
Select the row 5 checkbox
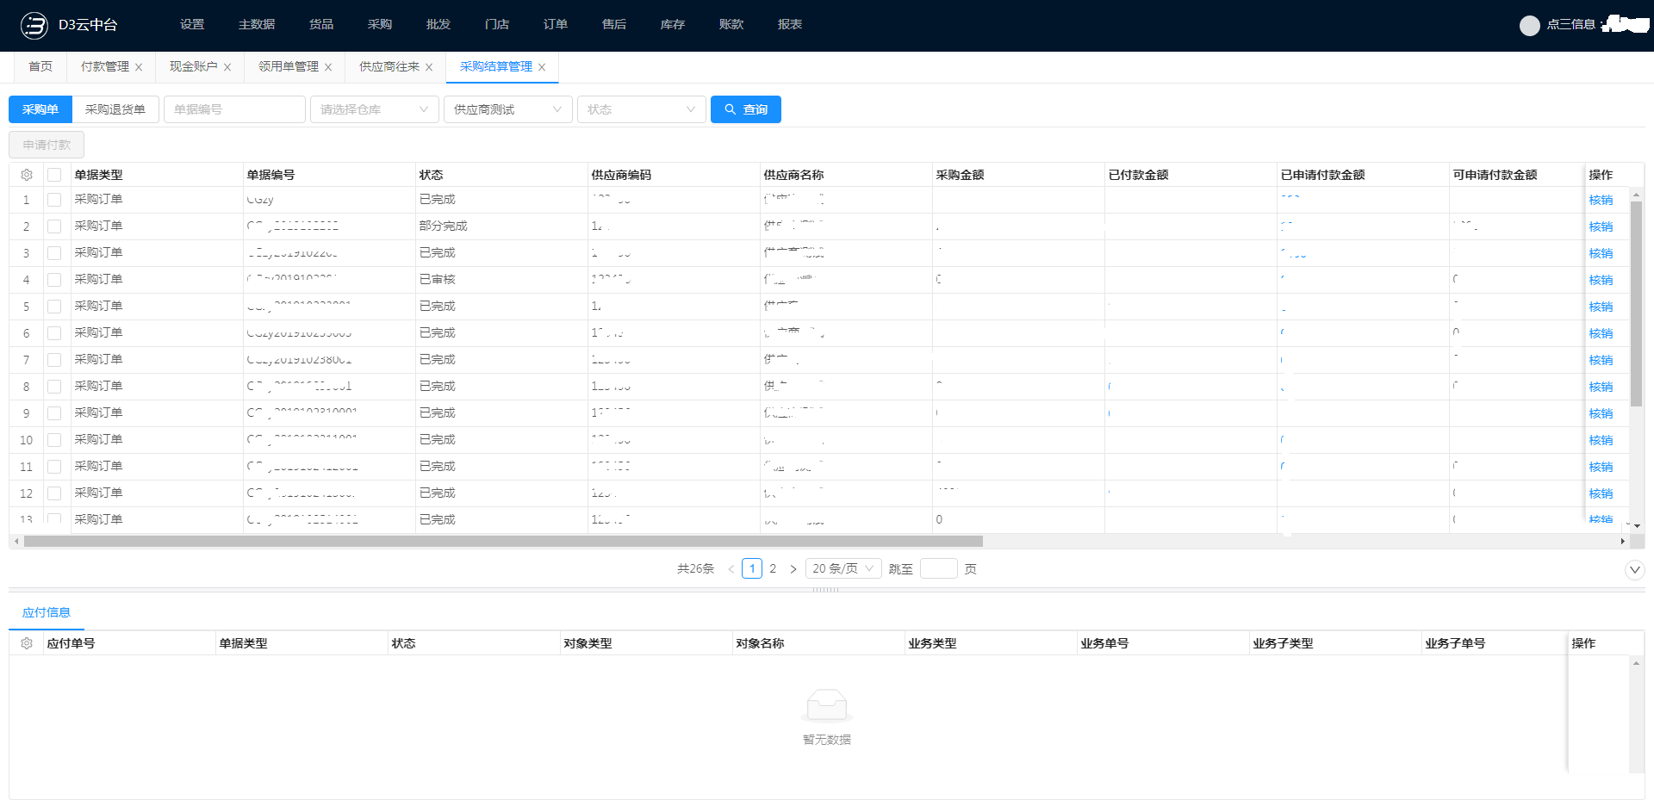[x=54, y=307]
